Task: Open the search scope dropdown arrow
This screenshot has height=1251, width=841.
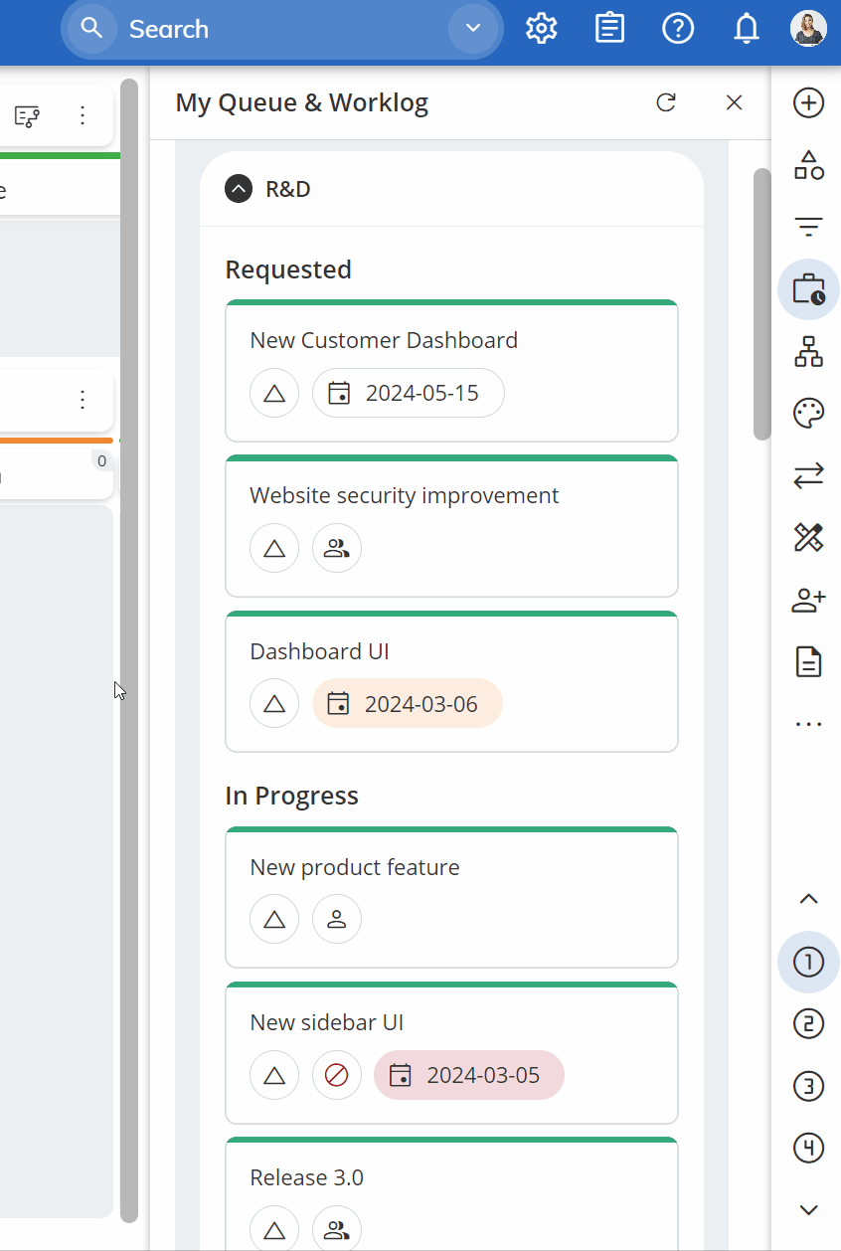Action: click(x=473, y=28)
